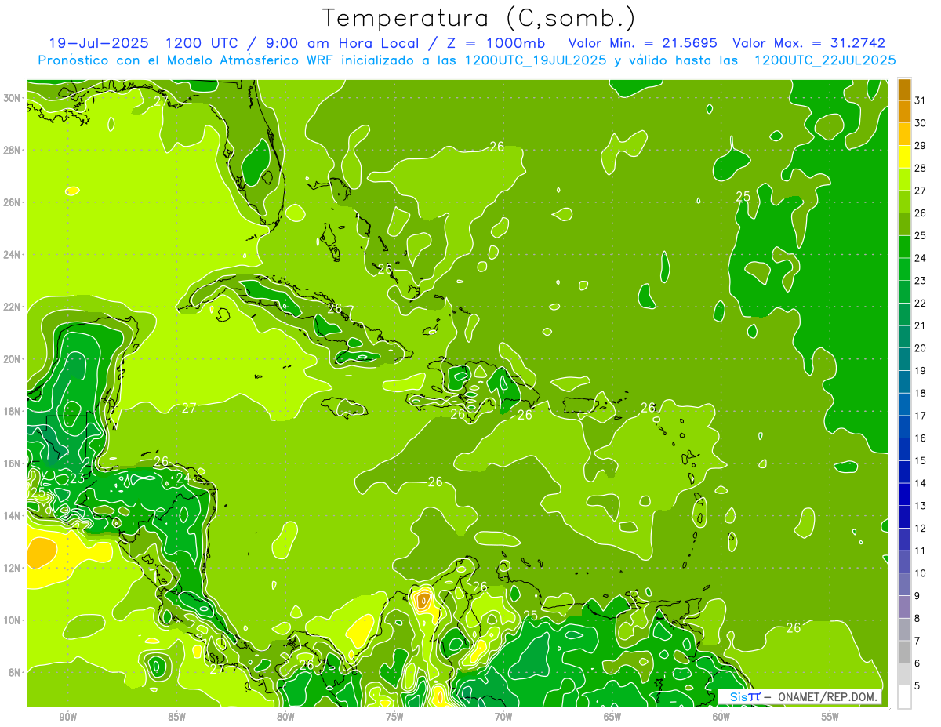Click the '24N' latitude axis label

point(12,254)
